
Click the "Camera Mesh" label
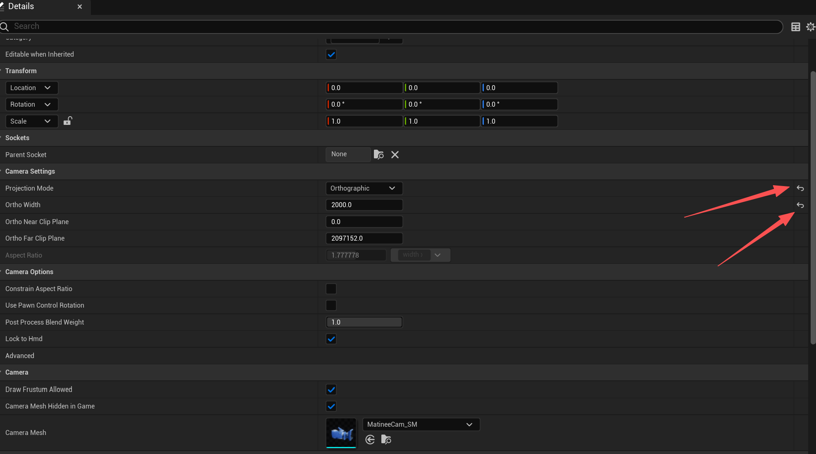click(x=26, y=432)
